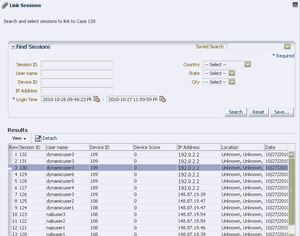Sort by IP Address column header
Screen dimensions: 300x236
tap(199, 147)
